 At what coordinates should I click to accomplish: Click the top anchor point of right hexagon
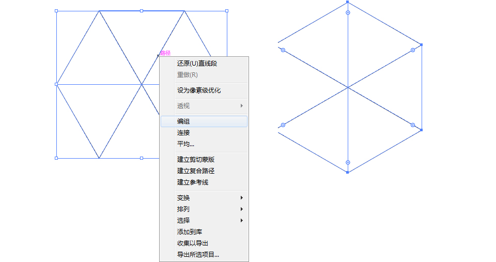[348, 2]
